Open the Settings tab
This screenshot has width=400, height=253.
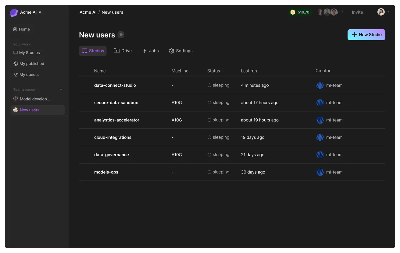tap(181, 51)
